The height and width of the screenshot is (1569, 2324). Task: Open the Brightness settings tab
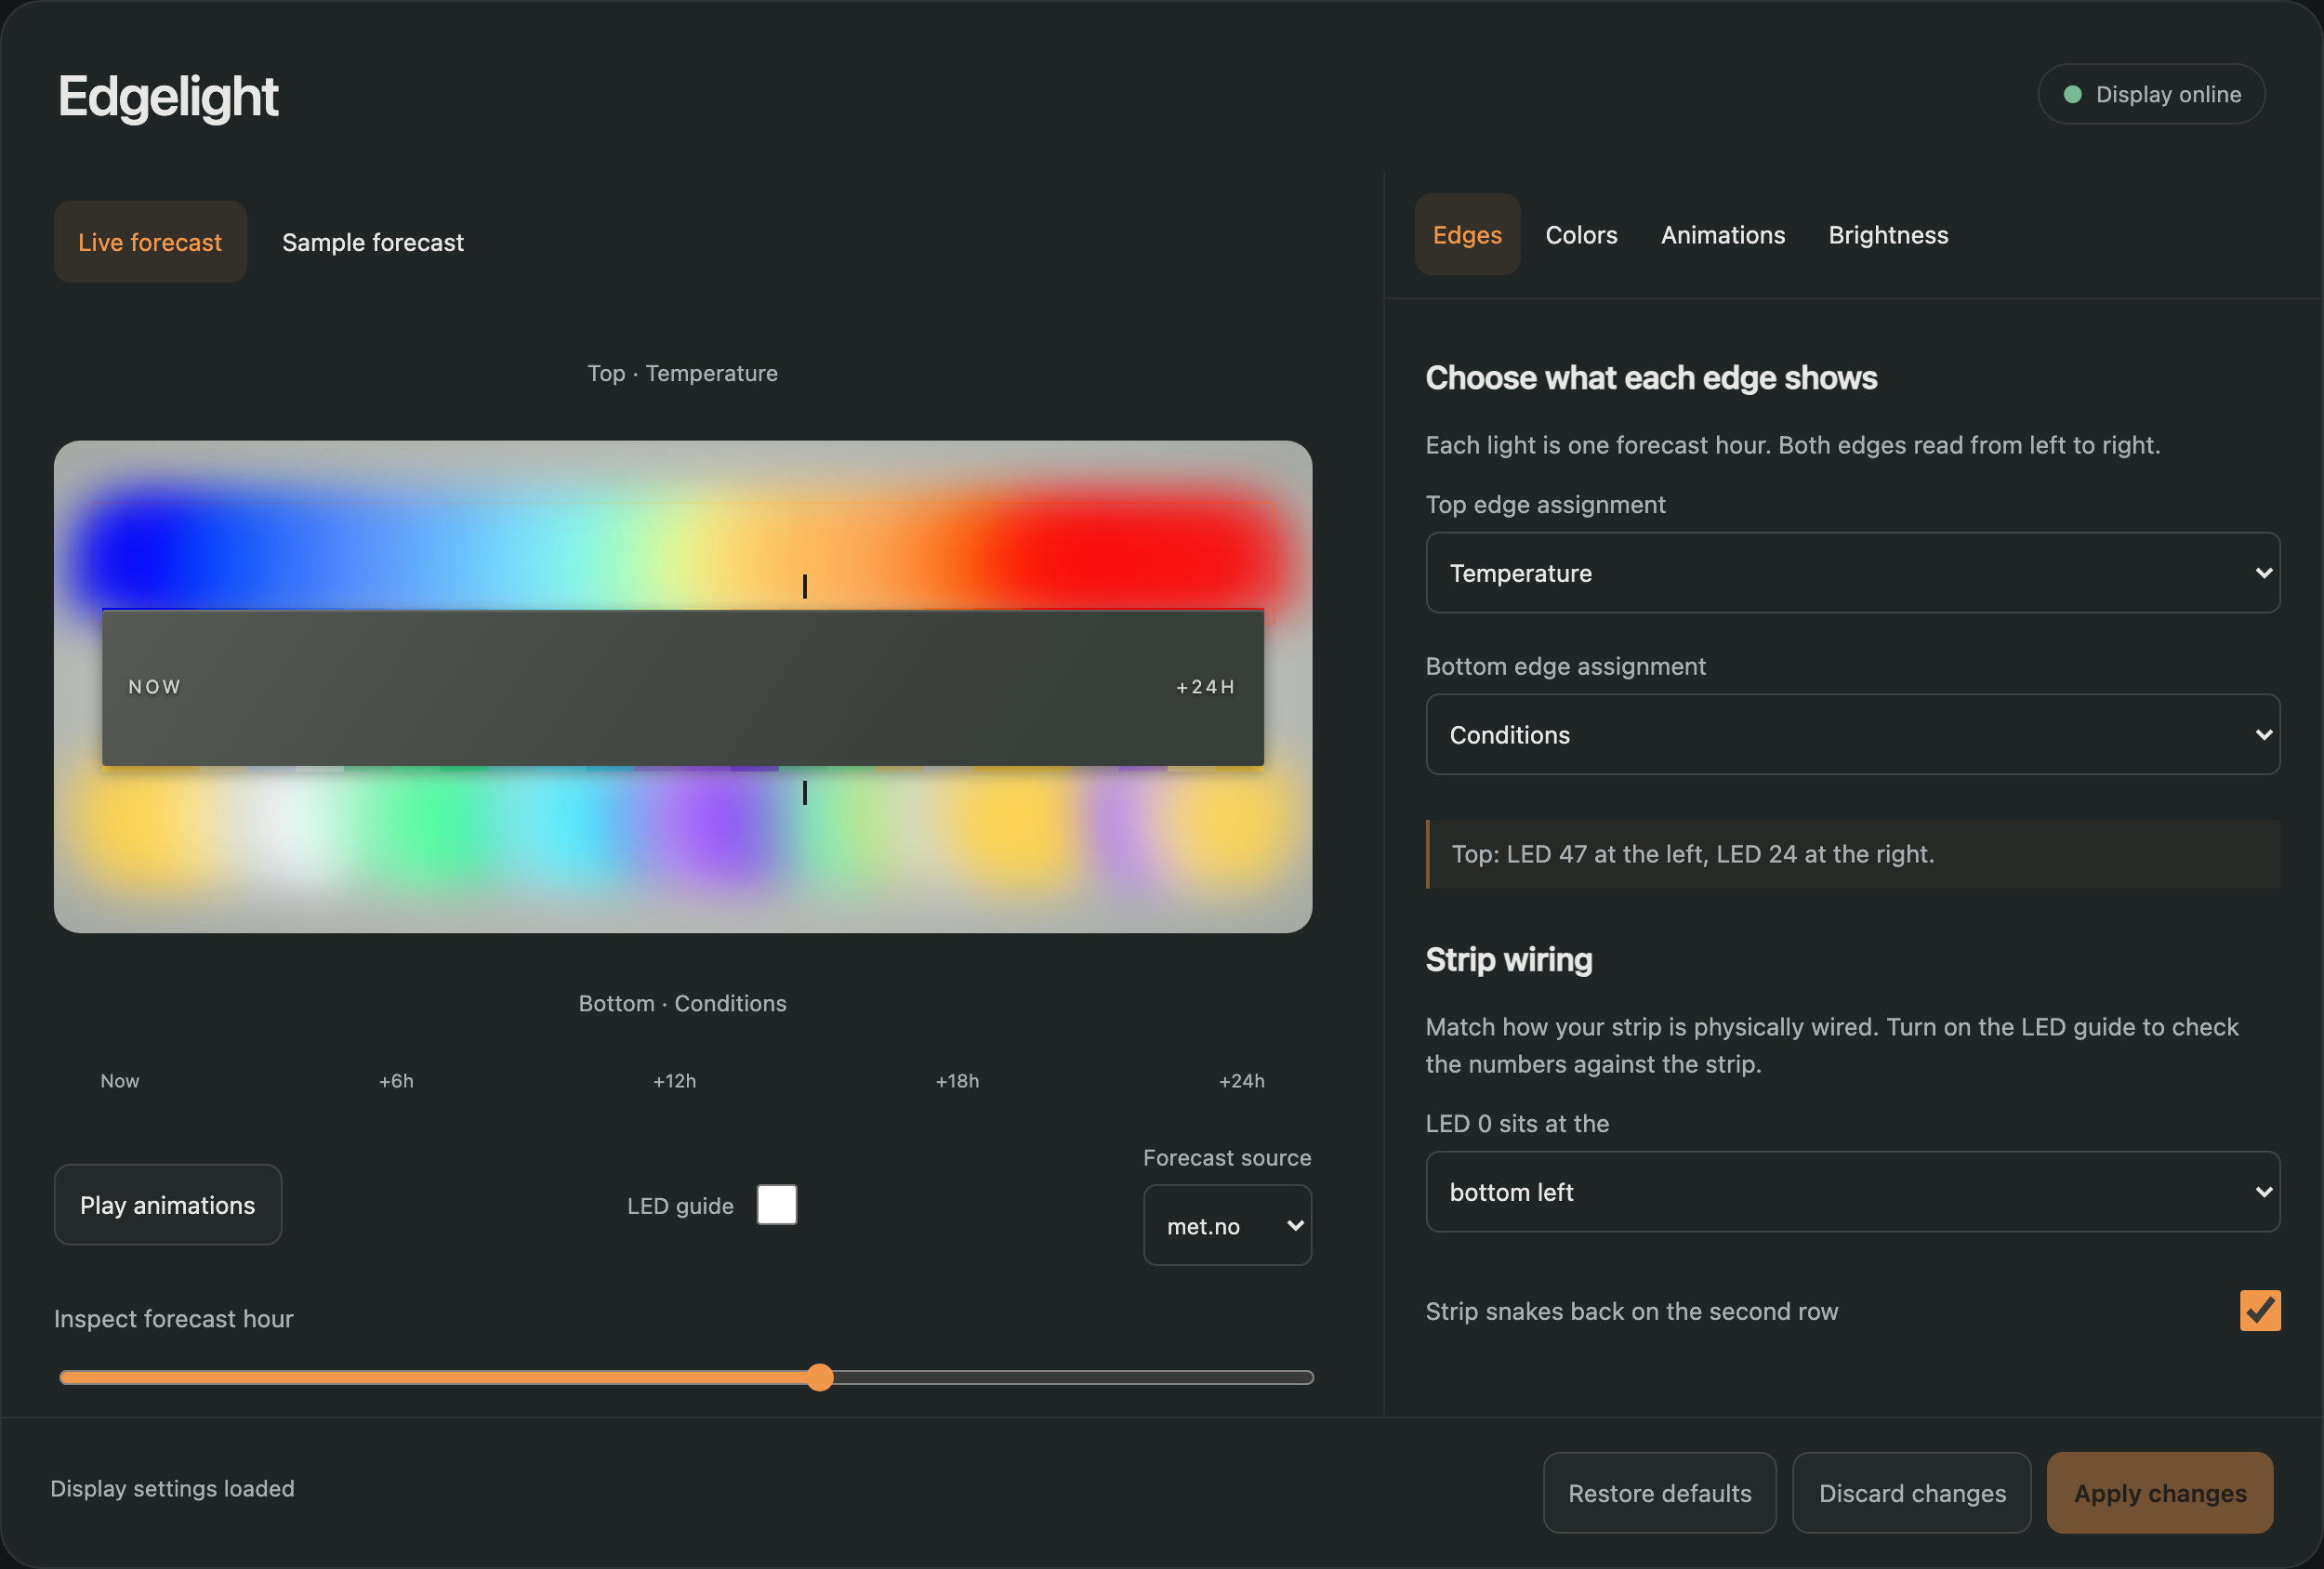click(1888, 235)
